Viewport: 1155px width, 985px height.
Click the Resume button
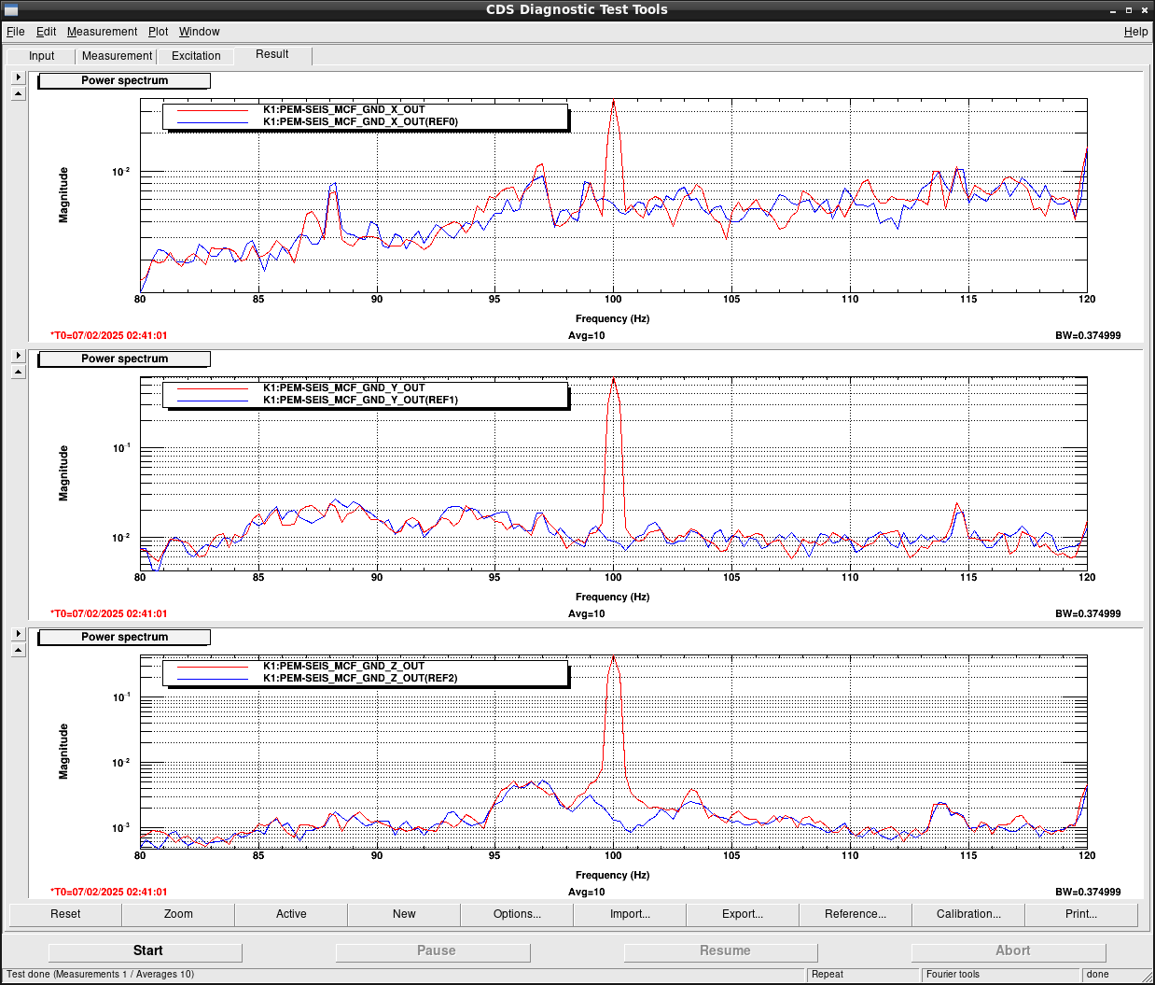click(721, 951)
